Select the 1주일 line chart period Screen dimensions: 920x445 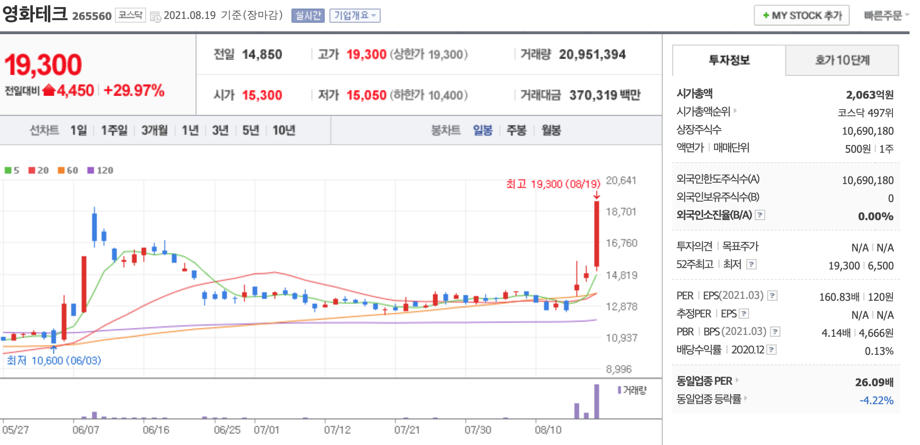click(x=114, y=130)
